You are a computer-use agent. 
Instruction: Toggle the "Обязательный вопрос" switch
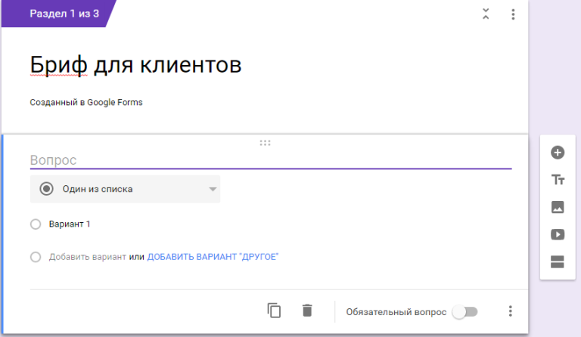[464, 311]
